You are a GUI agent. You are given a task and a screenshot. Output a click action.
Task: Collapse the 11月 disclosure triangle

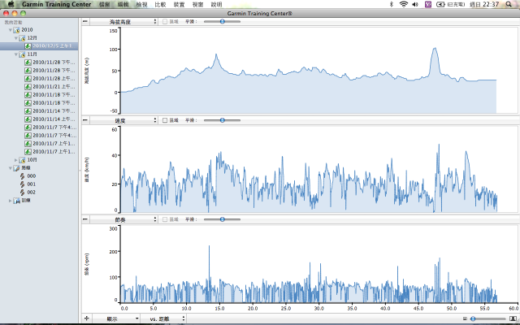pyautogui.click(x=16, y=54)
